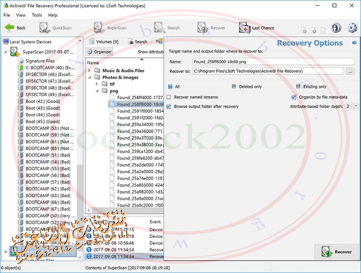This screenshot has width=361, height=273.
Task: Switch to Volumes [0] tab
Action: (x=104, y=41)
